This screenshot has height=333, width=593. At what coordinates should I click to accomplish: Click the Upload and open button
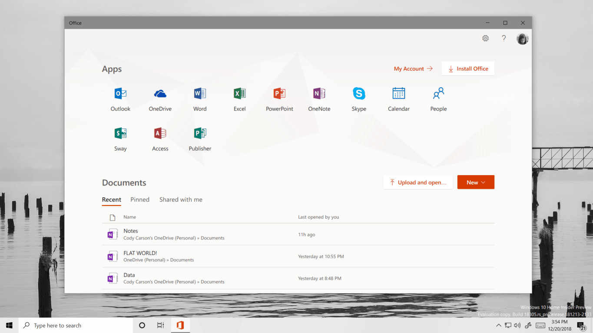418,183
